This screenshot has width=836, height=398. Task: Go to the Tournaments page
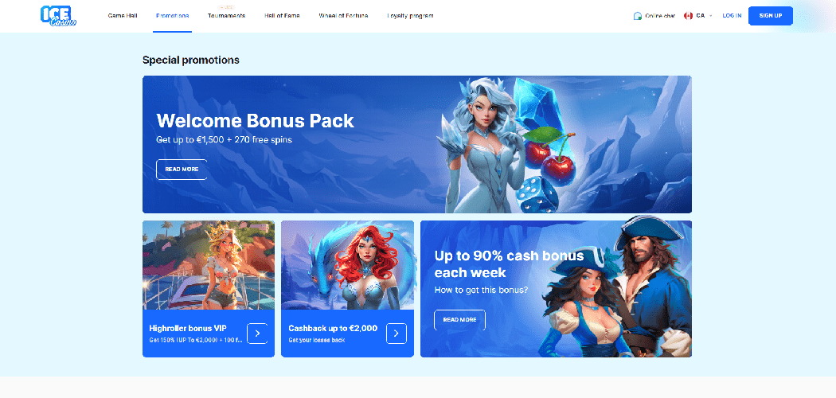point(227,16)
